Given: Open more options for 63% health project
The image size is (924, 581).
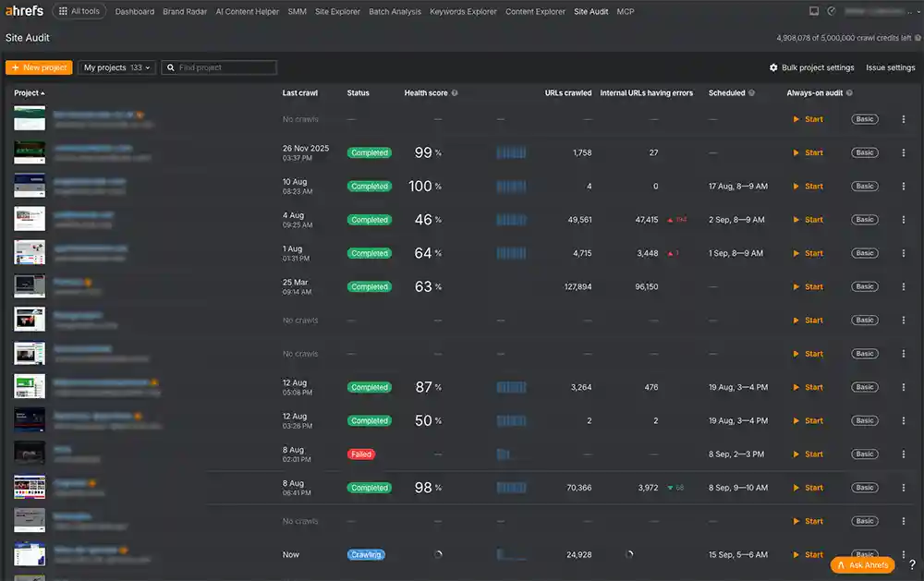Looking at the screenshot, I should tap(904, 287).
